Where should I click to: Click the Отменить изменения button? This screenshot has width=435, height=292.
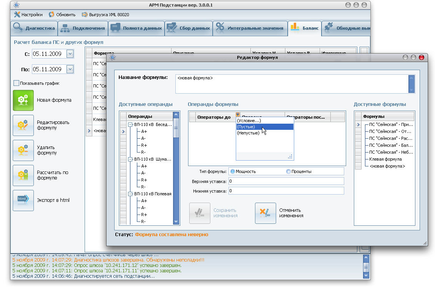[x=265, y=213]
